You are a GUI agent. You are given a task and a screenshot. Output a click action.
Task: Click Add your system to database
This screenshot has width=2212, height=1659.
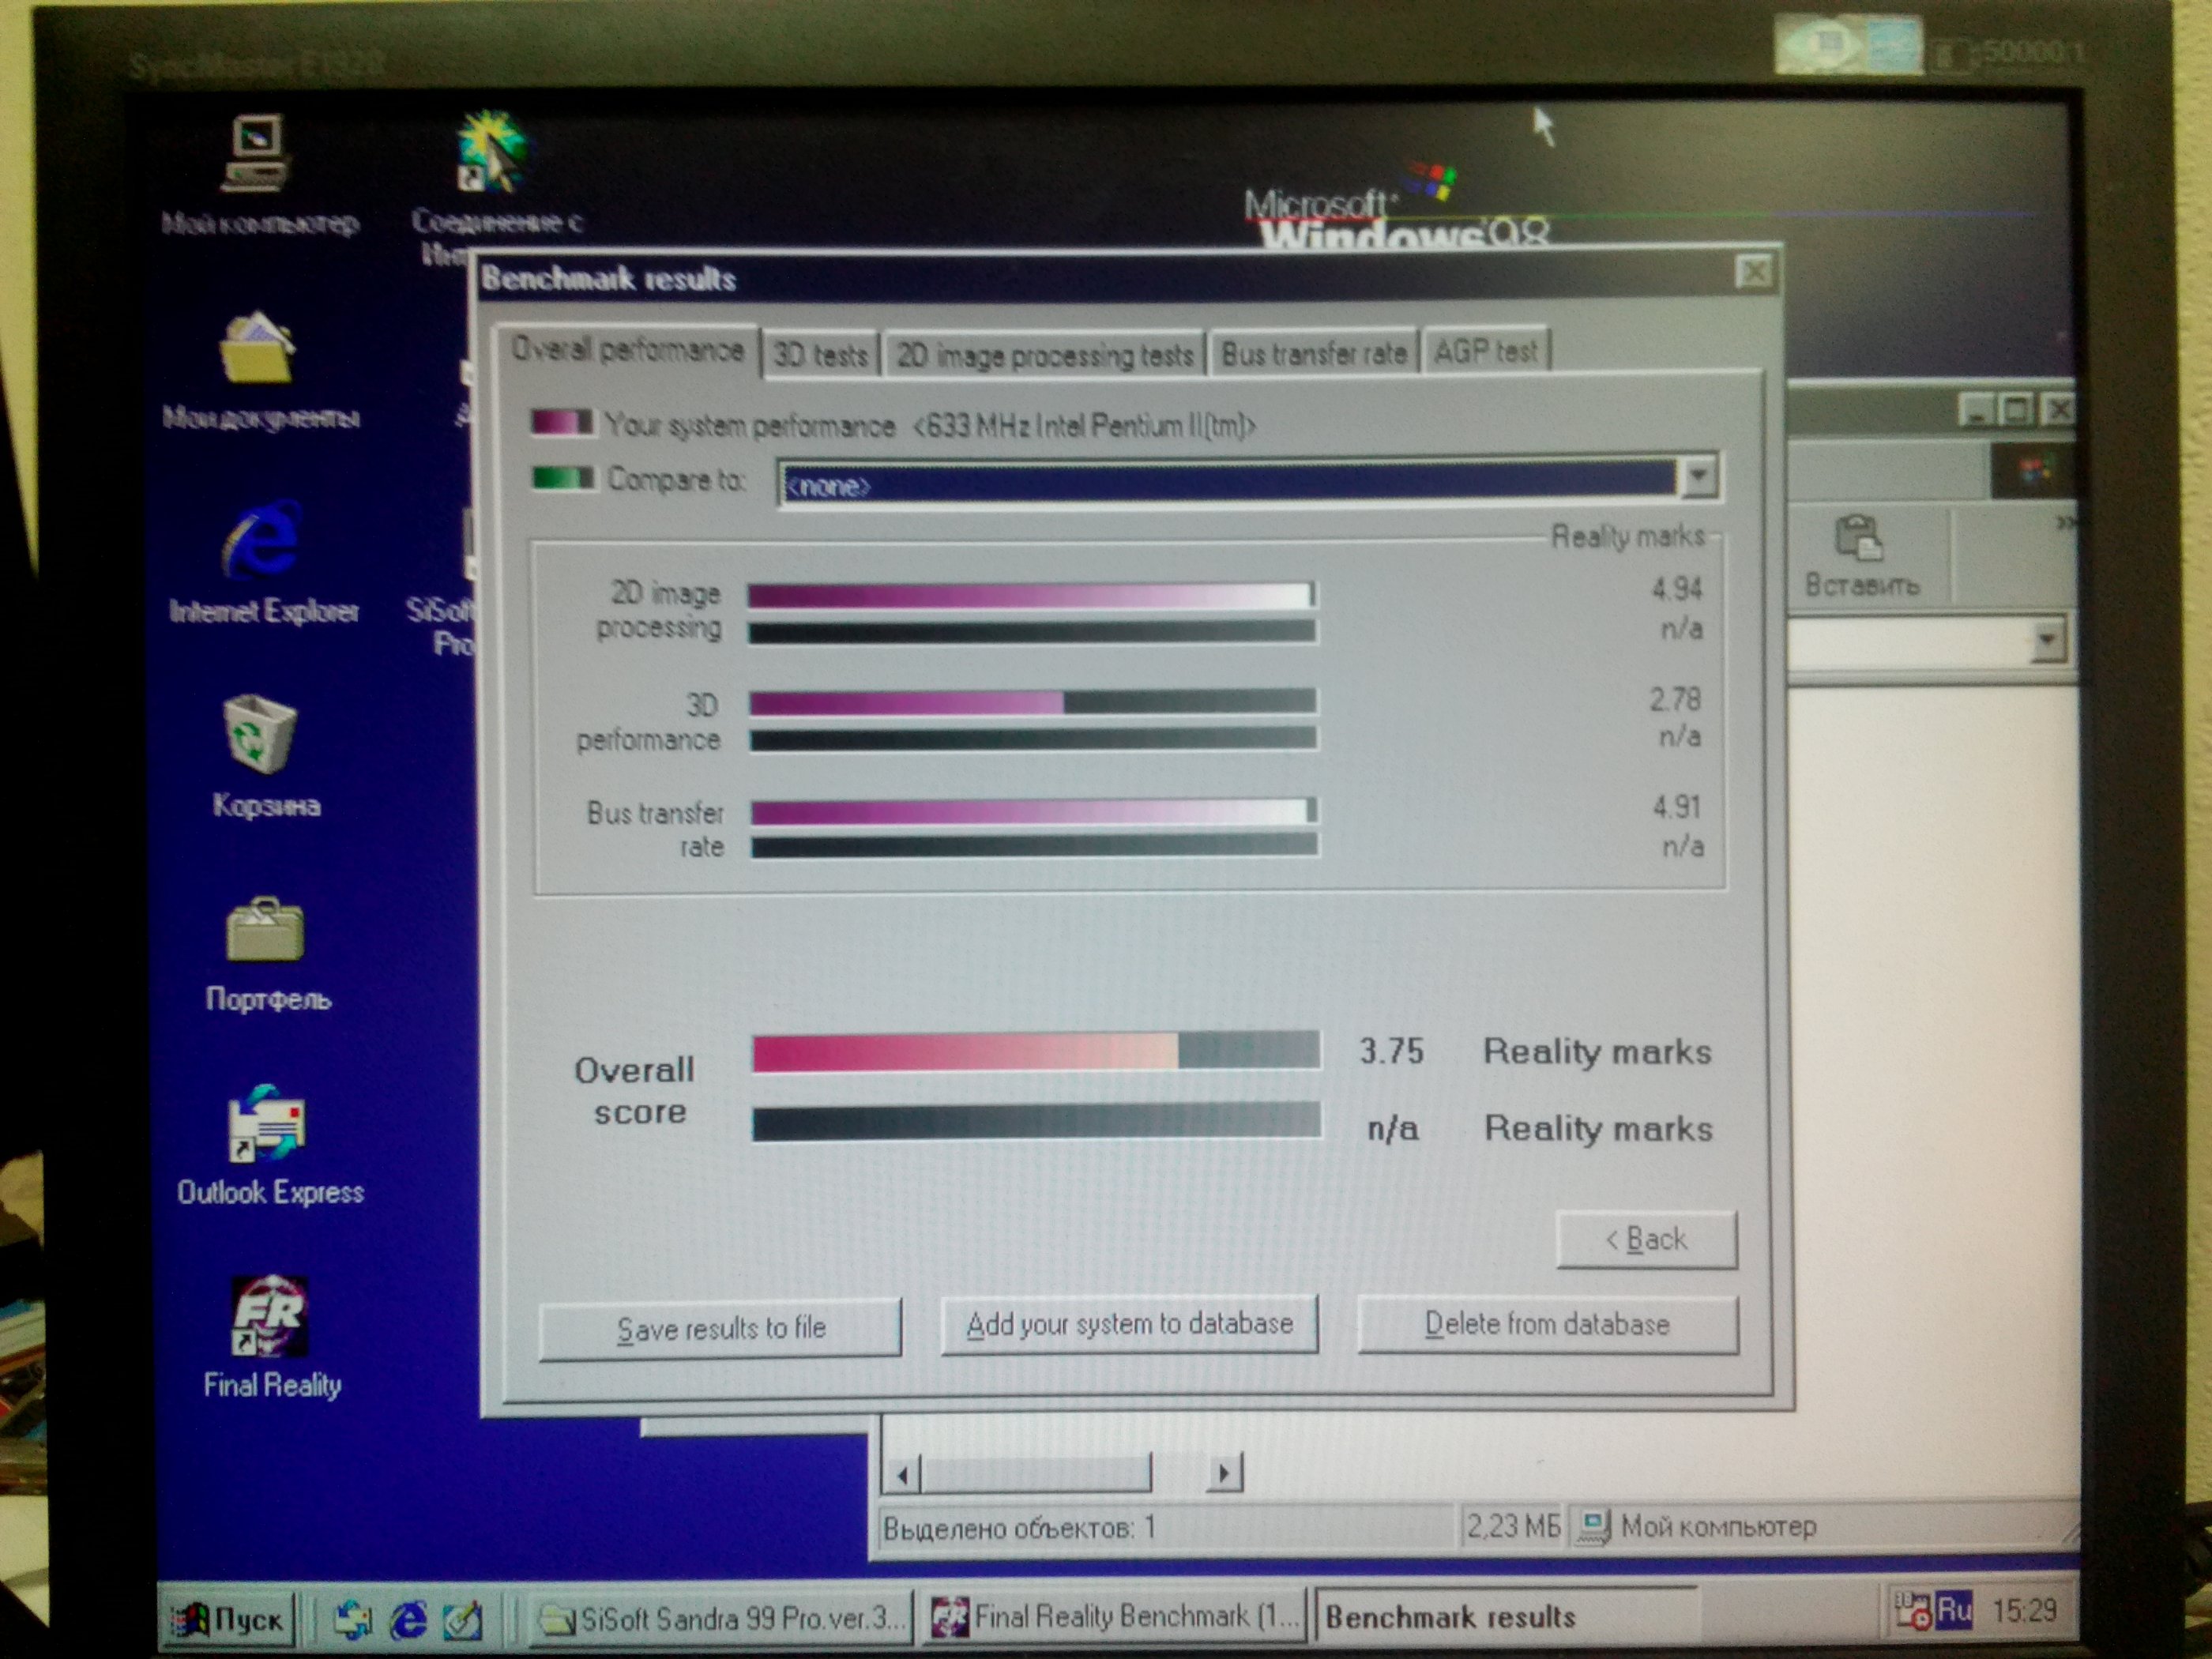point(1129,1325)
